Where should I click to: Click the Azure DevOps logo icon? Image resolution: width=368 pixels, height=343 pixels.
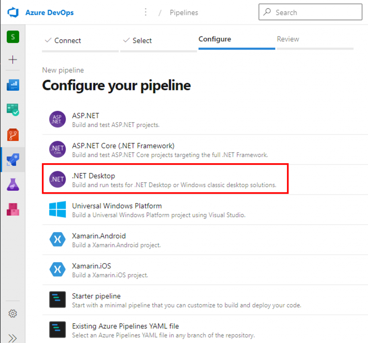click(x=13, y=13)
